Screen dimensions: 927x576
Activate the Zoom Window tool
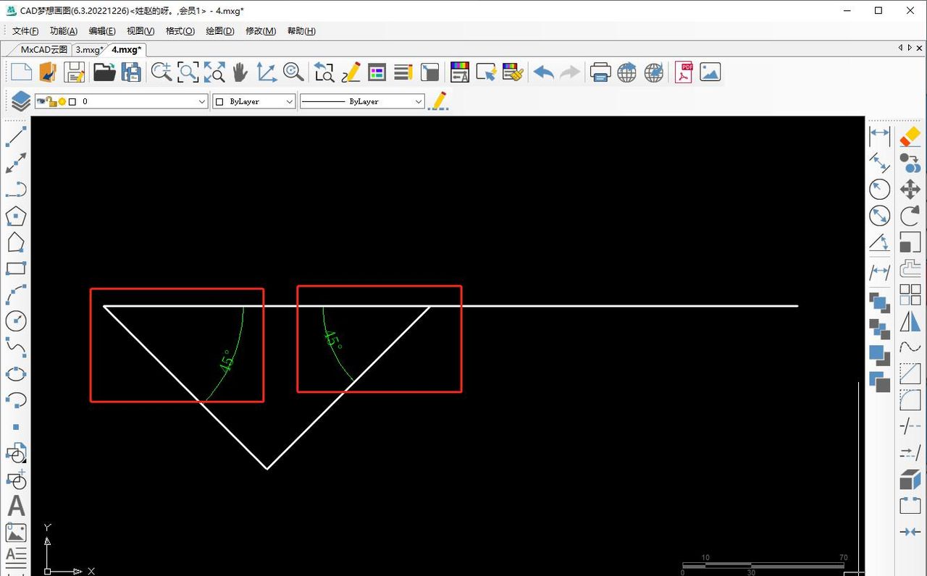point(188,72)
